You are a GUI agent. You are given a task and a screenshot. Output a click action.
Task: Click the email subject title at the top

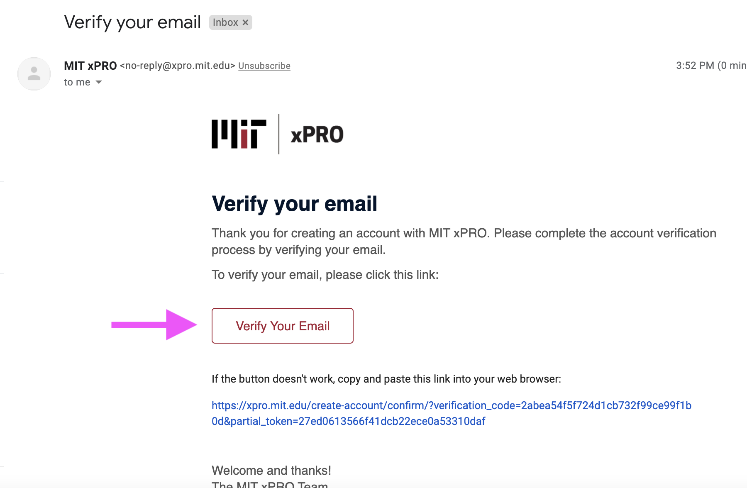click(x=132, y=22)
